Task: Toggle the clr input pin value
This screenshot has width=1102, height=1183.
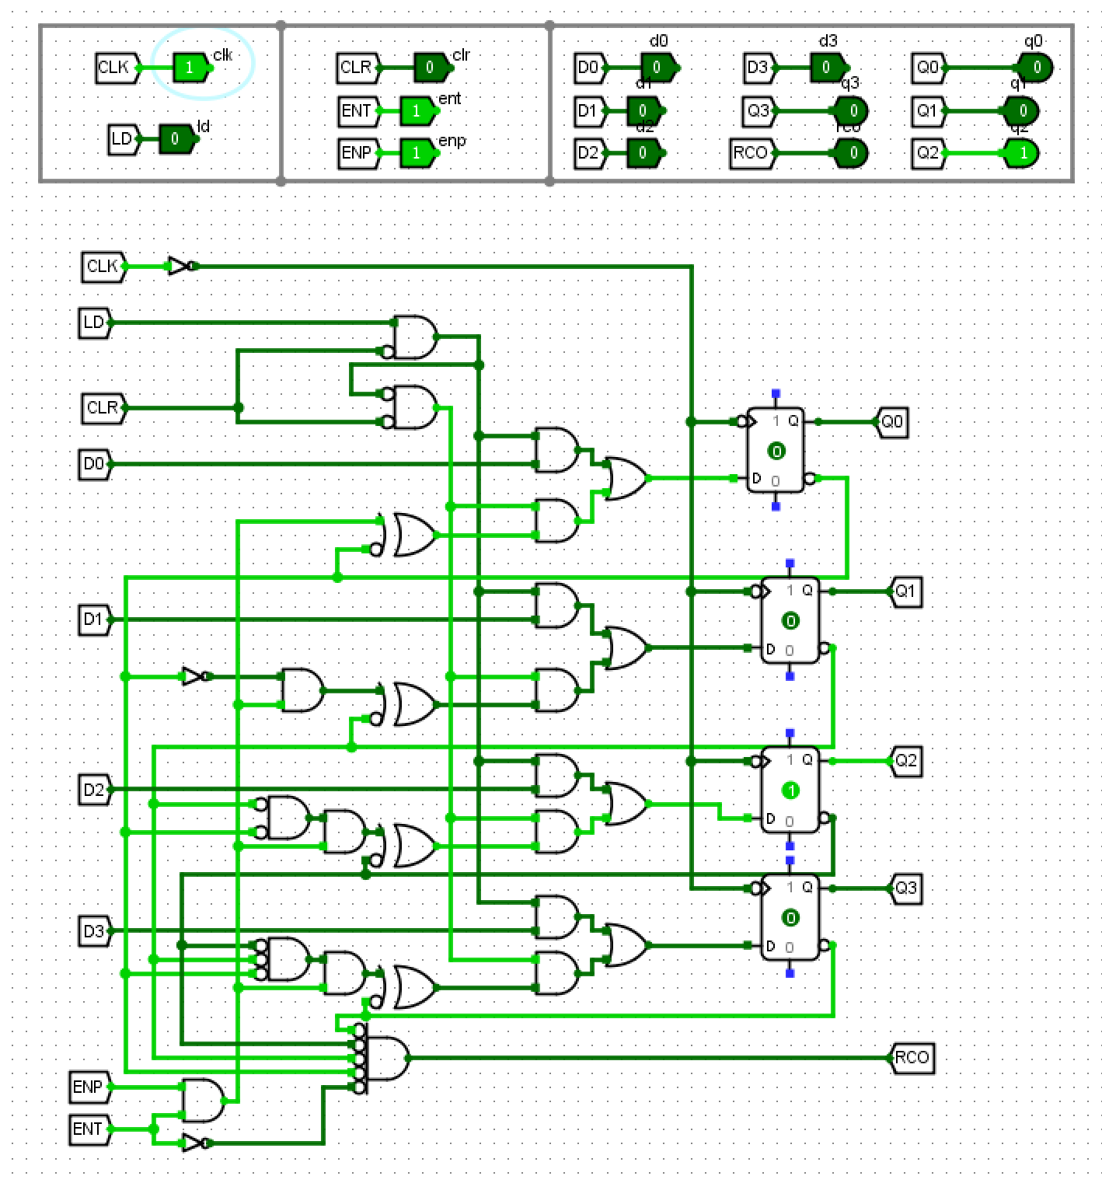Action: coord(431,68)
